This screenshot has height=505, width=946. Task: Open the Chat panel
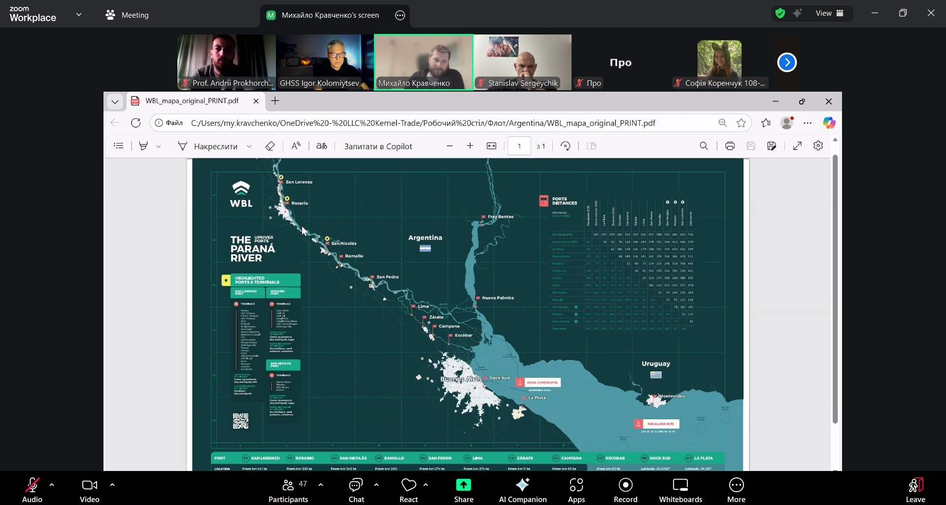coord(356,490)
